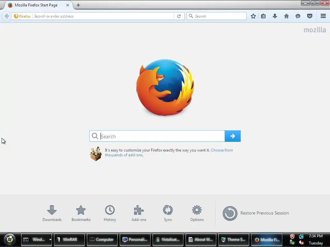Reload the current page
Image resolution: width=330 pixels, height=247 pixels.
tap(179, 16)
